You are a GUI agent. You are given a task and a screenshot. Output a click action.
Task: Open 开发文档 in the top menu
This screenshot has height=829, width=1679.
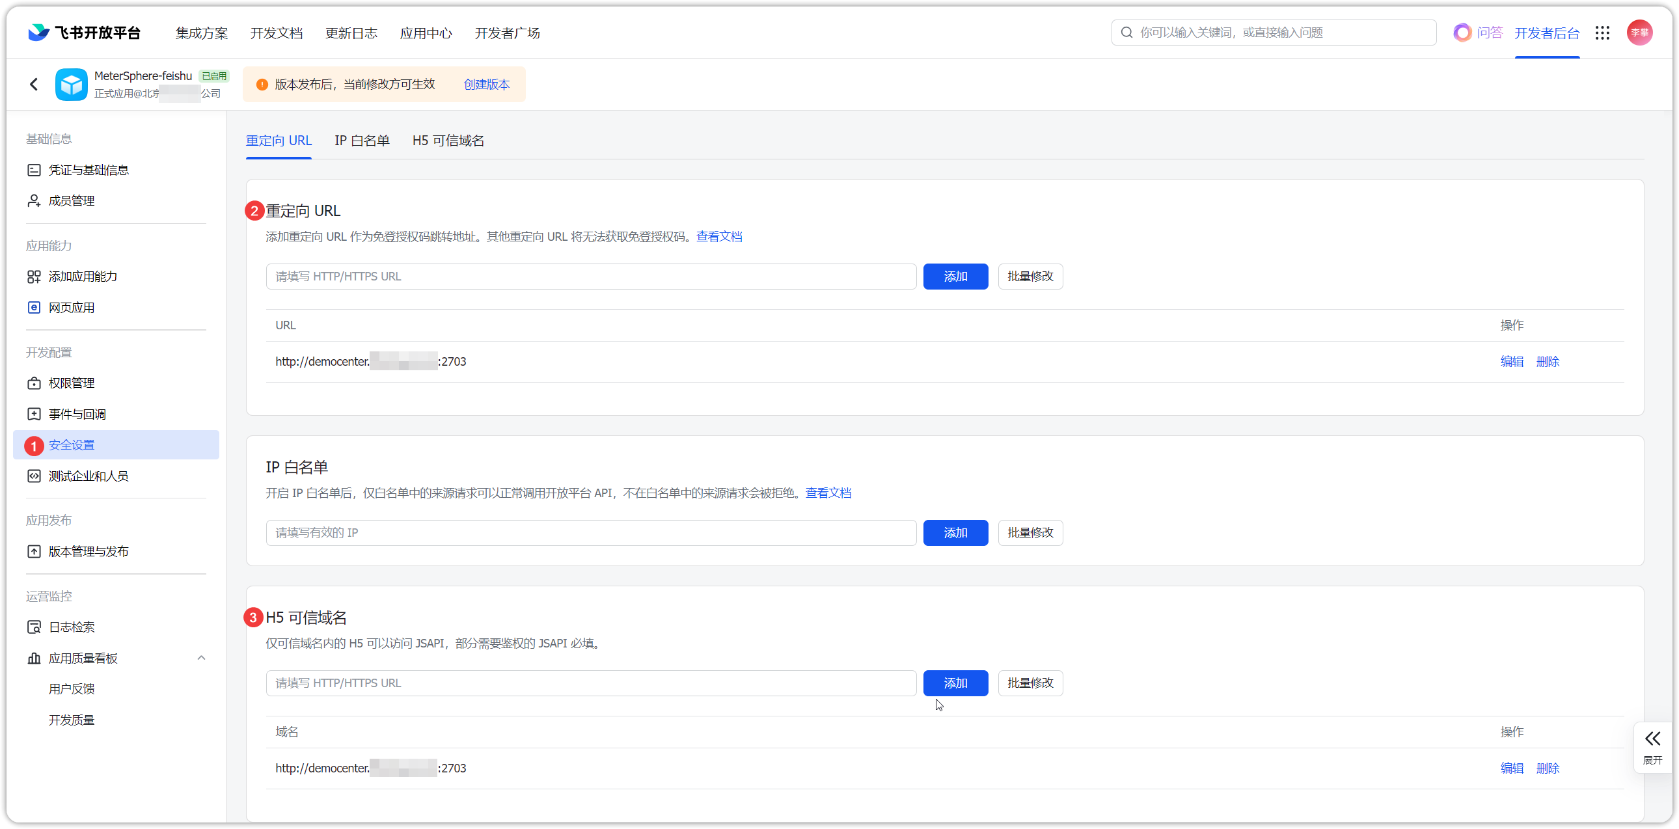pyautogui.click(x=277, y=33)
